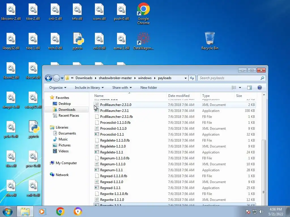Image resolution: width=290 pixels, height=217 pixels.
Task: Select Regenum-1.1.1.0 XML document
Action: (x=174, y=164)
